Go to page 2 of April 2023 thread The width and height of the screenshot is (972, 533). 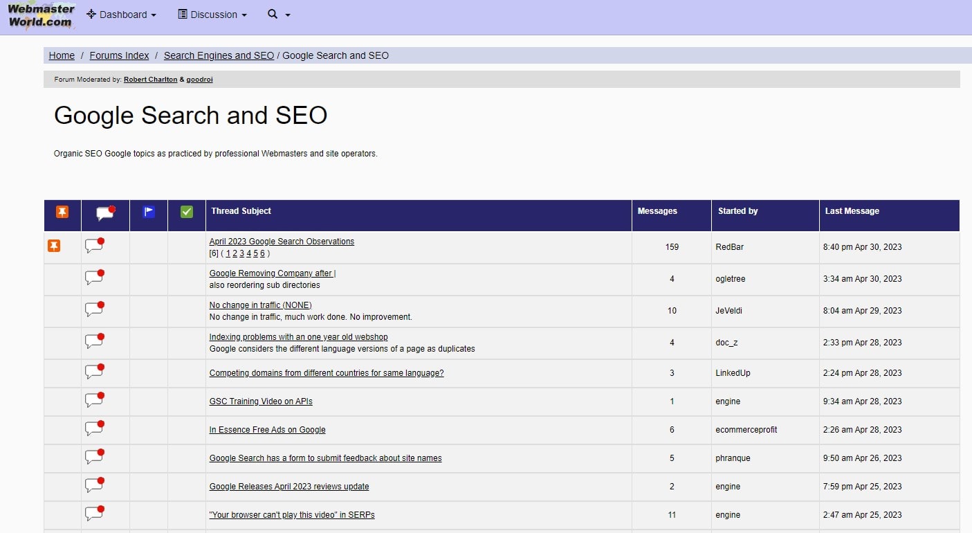[235, 253]
